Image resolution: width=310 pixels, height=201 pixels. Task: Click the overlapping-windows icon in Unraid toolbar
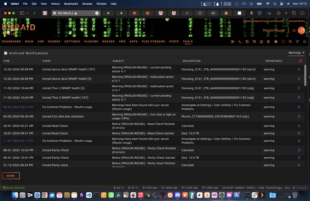coord(247,42)
